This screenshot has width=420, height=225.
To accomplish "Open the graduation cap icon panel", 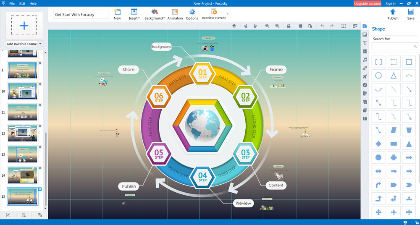I will click(365, 102).
